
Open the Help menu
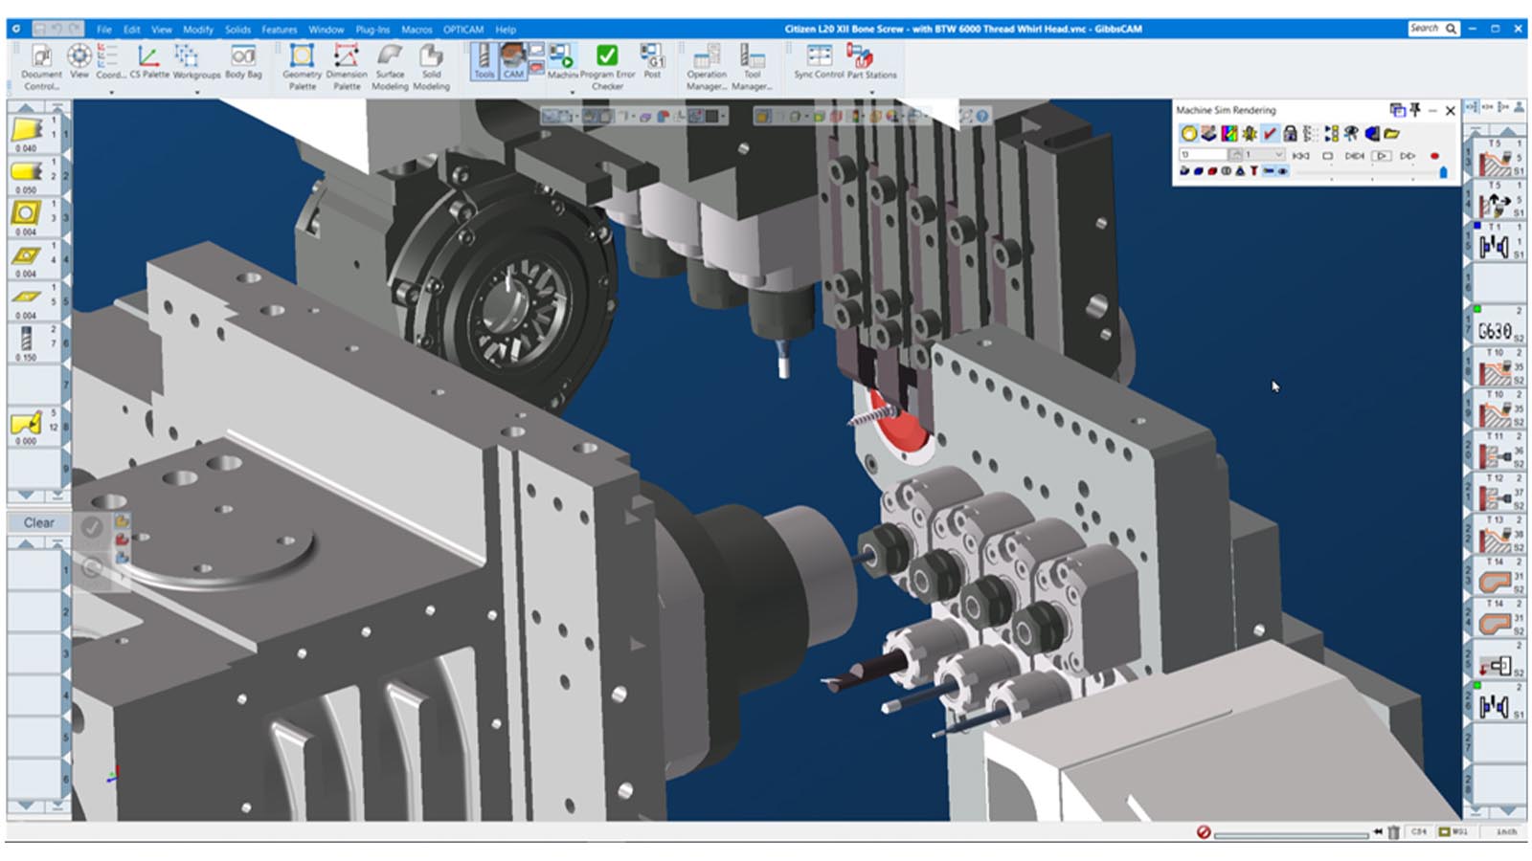pyautogui.click(x=506, y=30)
